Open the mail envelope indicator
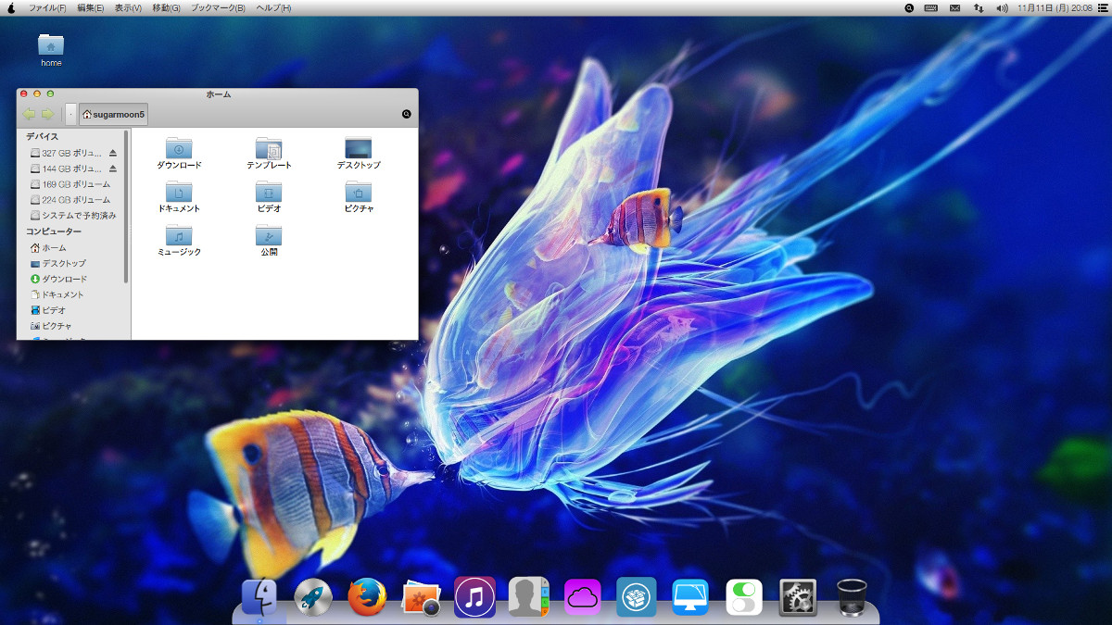The width and height of the screenshot is (1112, 625). (x=954, y=8)
